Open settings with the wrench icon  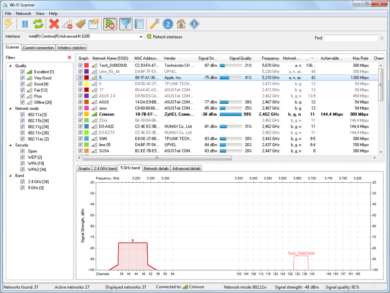[154, 24]
